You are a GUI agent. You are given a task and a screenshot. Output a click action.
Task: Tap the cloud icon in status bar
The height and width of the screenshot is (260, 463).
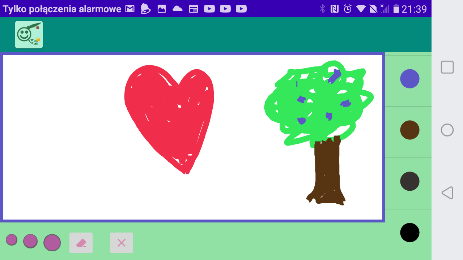178,9
